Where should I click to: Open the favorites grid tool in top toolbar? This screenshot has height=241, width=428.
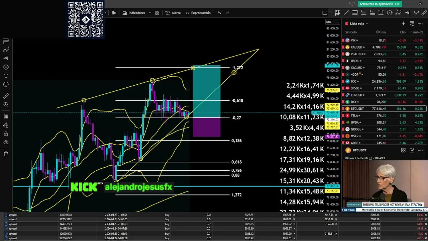coord(338,13)
